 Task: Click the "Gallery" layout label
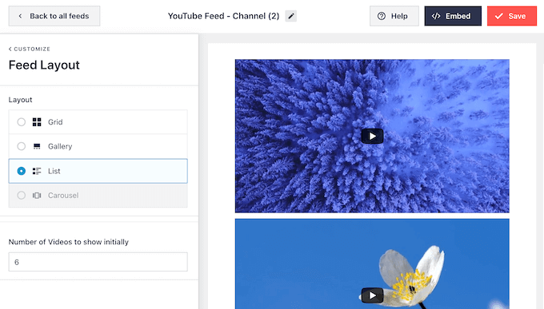pyautogui.click(x=60, y=147)
